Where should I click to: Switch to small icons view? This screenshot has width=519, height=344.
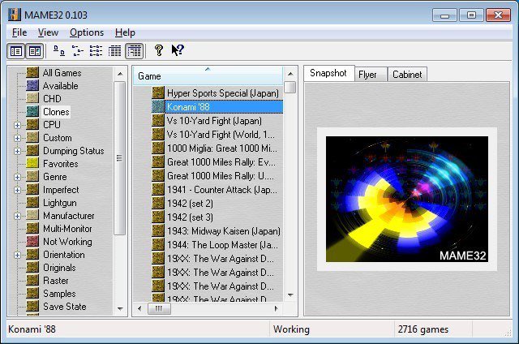coord(78,50)
